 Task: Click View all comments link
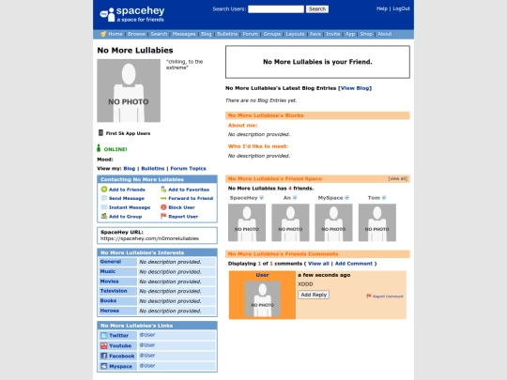[318, 264]
